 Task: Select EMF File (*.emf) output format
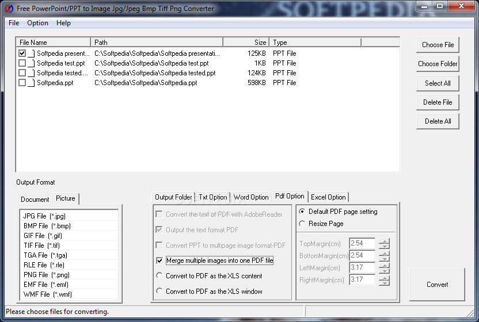pos(69,285)
